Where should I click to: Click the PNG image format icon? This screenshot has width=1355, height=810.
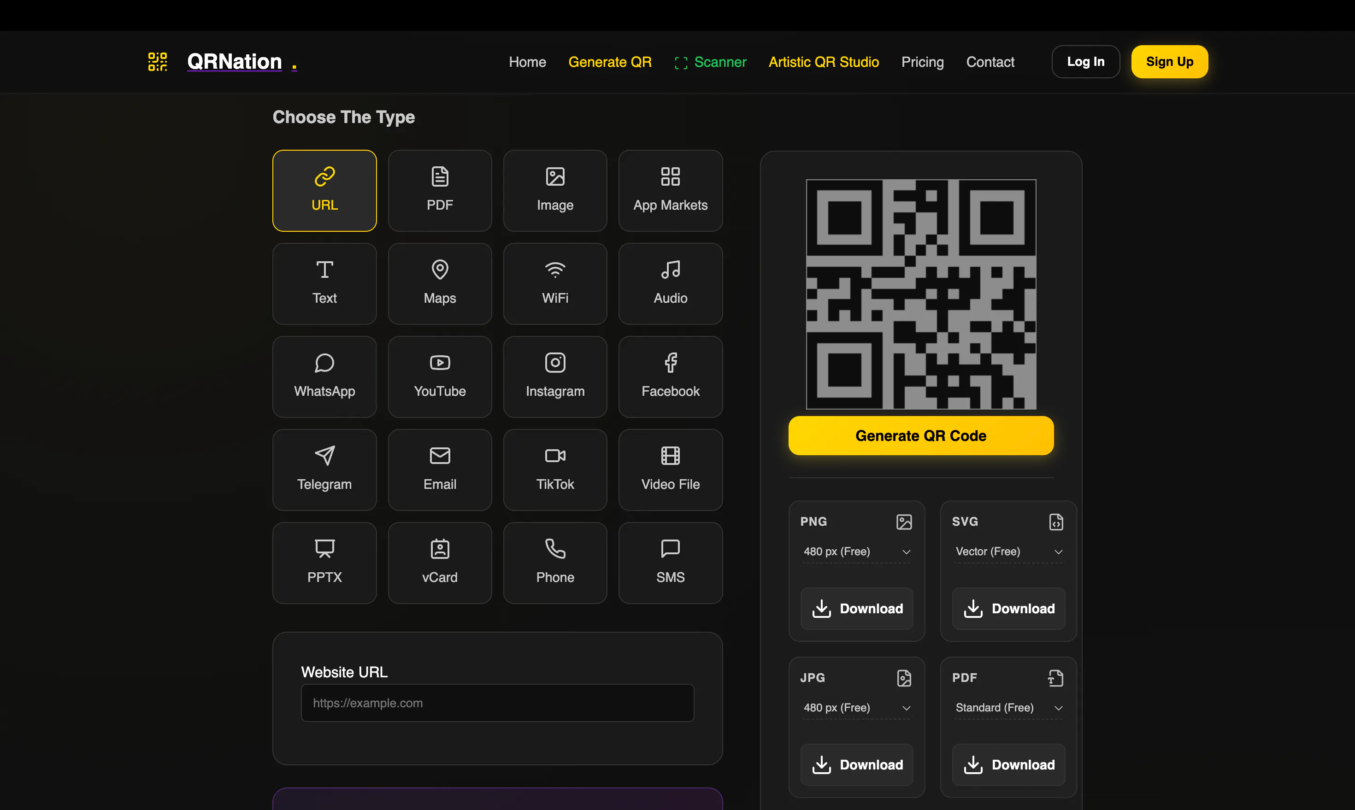pyautogui.click(x=904, y=522)
